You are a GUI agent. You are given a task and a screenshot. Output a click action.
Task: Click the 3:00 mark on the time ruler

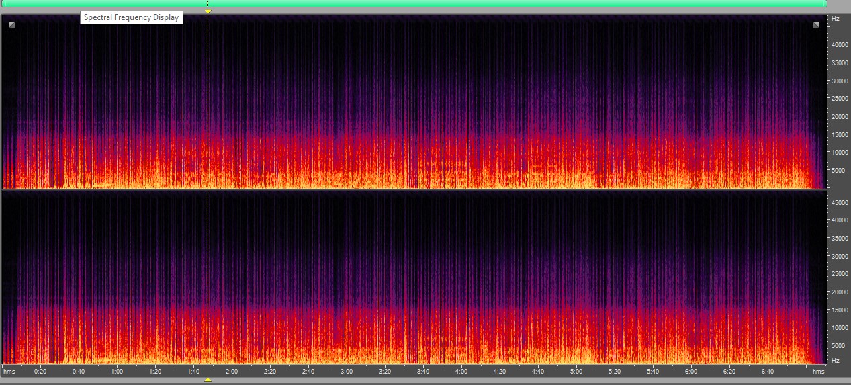[x=347, y=371]
